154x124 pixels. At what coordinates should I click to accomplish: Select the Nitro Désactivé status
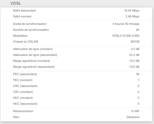[133, 117]
